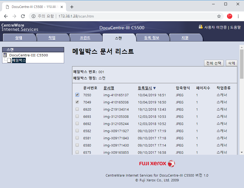244x188 pixels.
Task: Click document name img-312105244
Action: [116, 124]
